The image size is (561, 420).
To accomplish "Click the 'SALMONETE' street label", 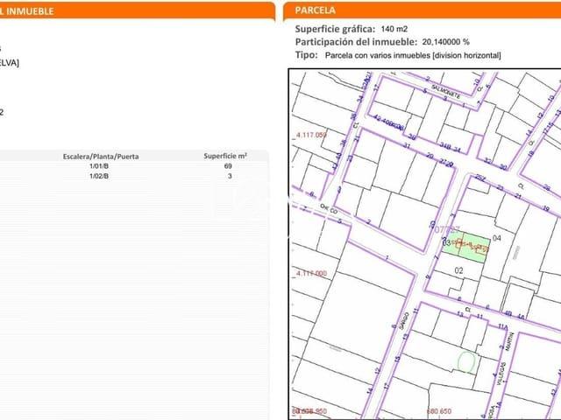I will 446,92.
